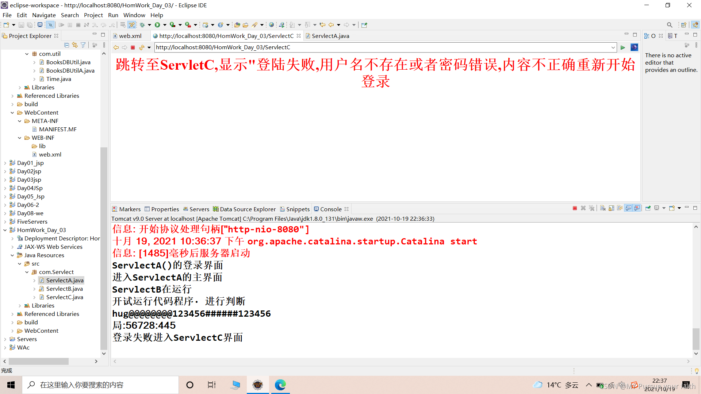Click the browser Refresh icon

(x=142, y=47)
